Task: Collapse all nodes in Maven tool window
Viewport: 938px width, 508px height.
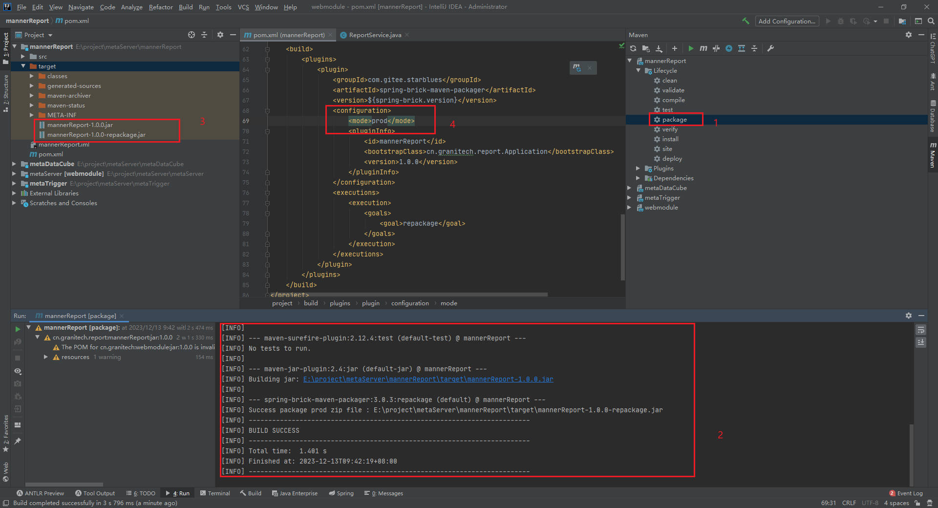Action: coord(754,48)
